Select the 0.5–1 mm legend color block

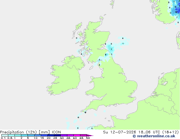click(11, 135)
